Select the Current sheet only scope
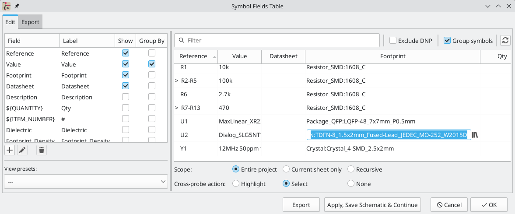Screen dimensions: 515x214 tap(286, 169)
